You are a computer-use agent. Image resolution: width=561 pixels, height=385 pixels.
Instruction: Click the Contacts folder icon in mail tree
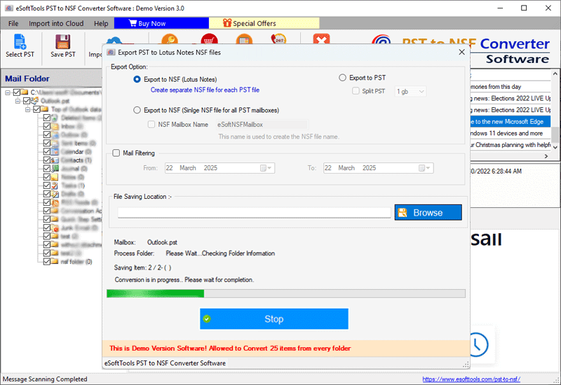pos(55,160)
